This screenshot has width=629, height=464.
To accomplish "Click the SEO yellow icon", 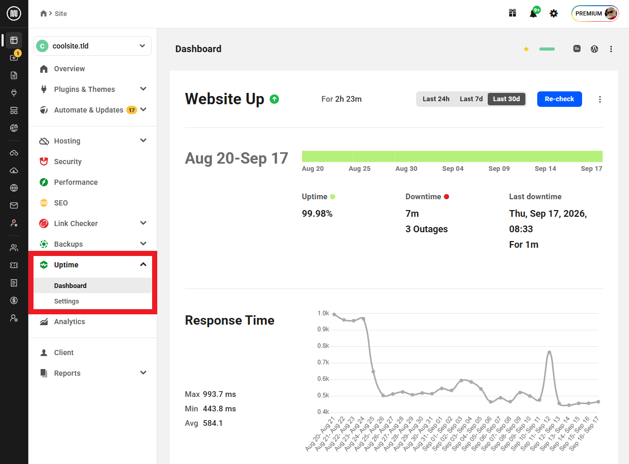I will click(44, 203).
